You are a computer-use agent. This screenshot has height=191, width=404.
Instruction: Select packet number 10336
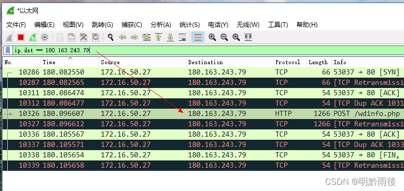(x=203, y=134)
